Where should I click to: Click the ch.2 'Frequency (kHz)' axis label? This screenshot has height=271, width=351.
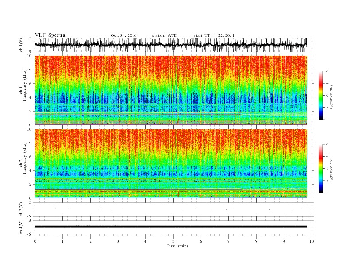tap(24, 159)
